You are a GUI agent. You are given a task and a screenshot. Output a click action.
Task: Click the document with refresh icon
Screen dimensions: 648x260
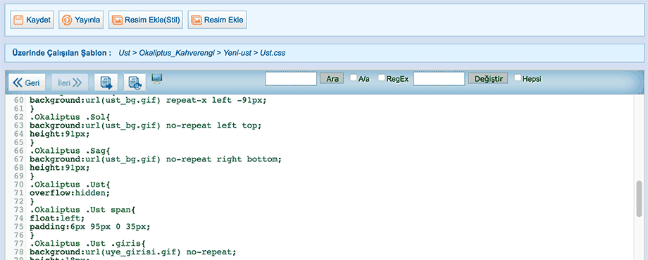click(135, 82)
